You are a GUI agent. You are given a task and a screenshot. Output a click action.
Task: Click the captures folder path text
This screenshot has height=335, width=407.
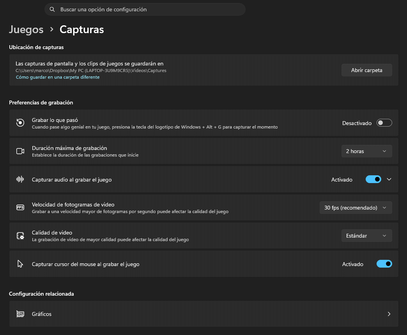pyautogui.click(x=91, y=71)
